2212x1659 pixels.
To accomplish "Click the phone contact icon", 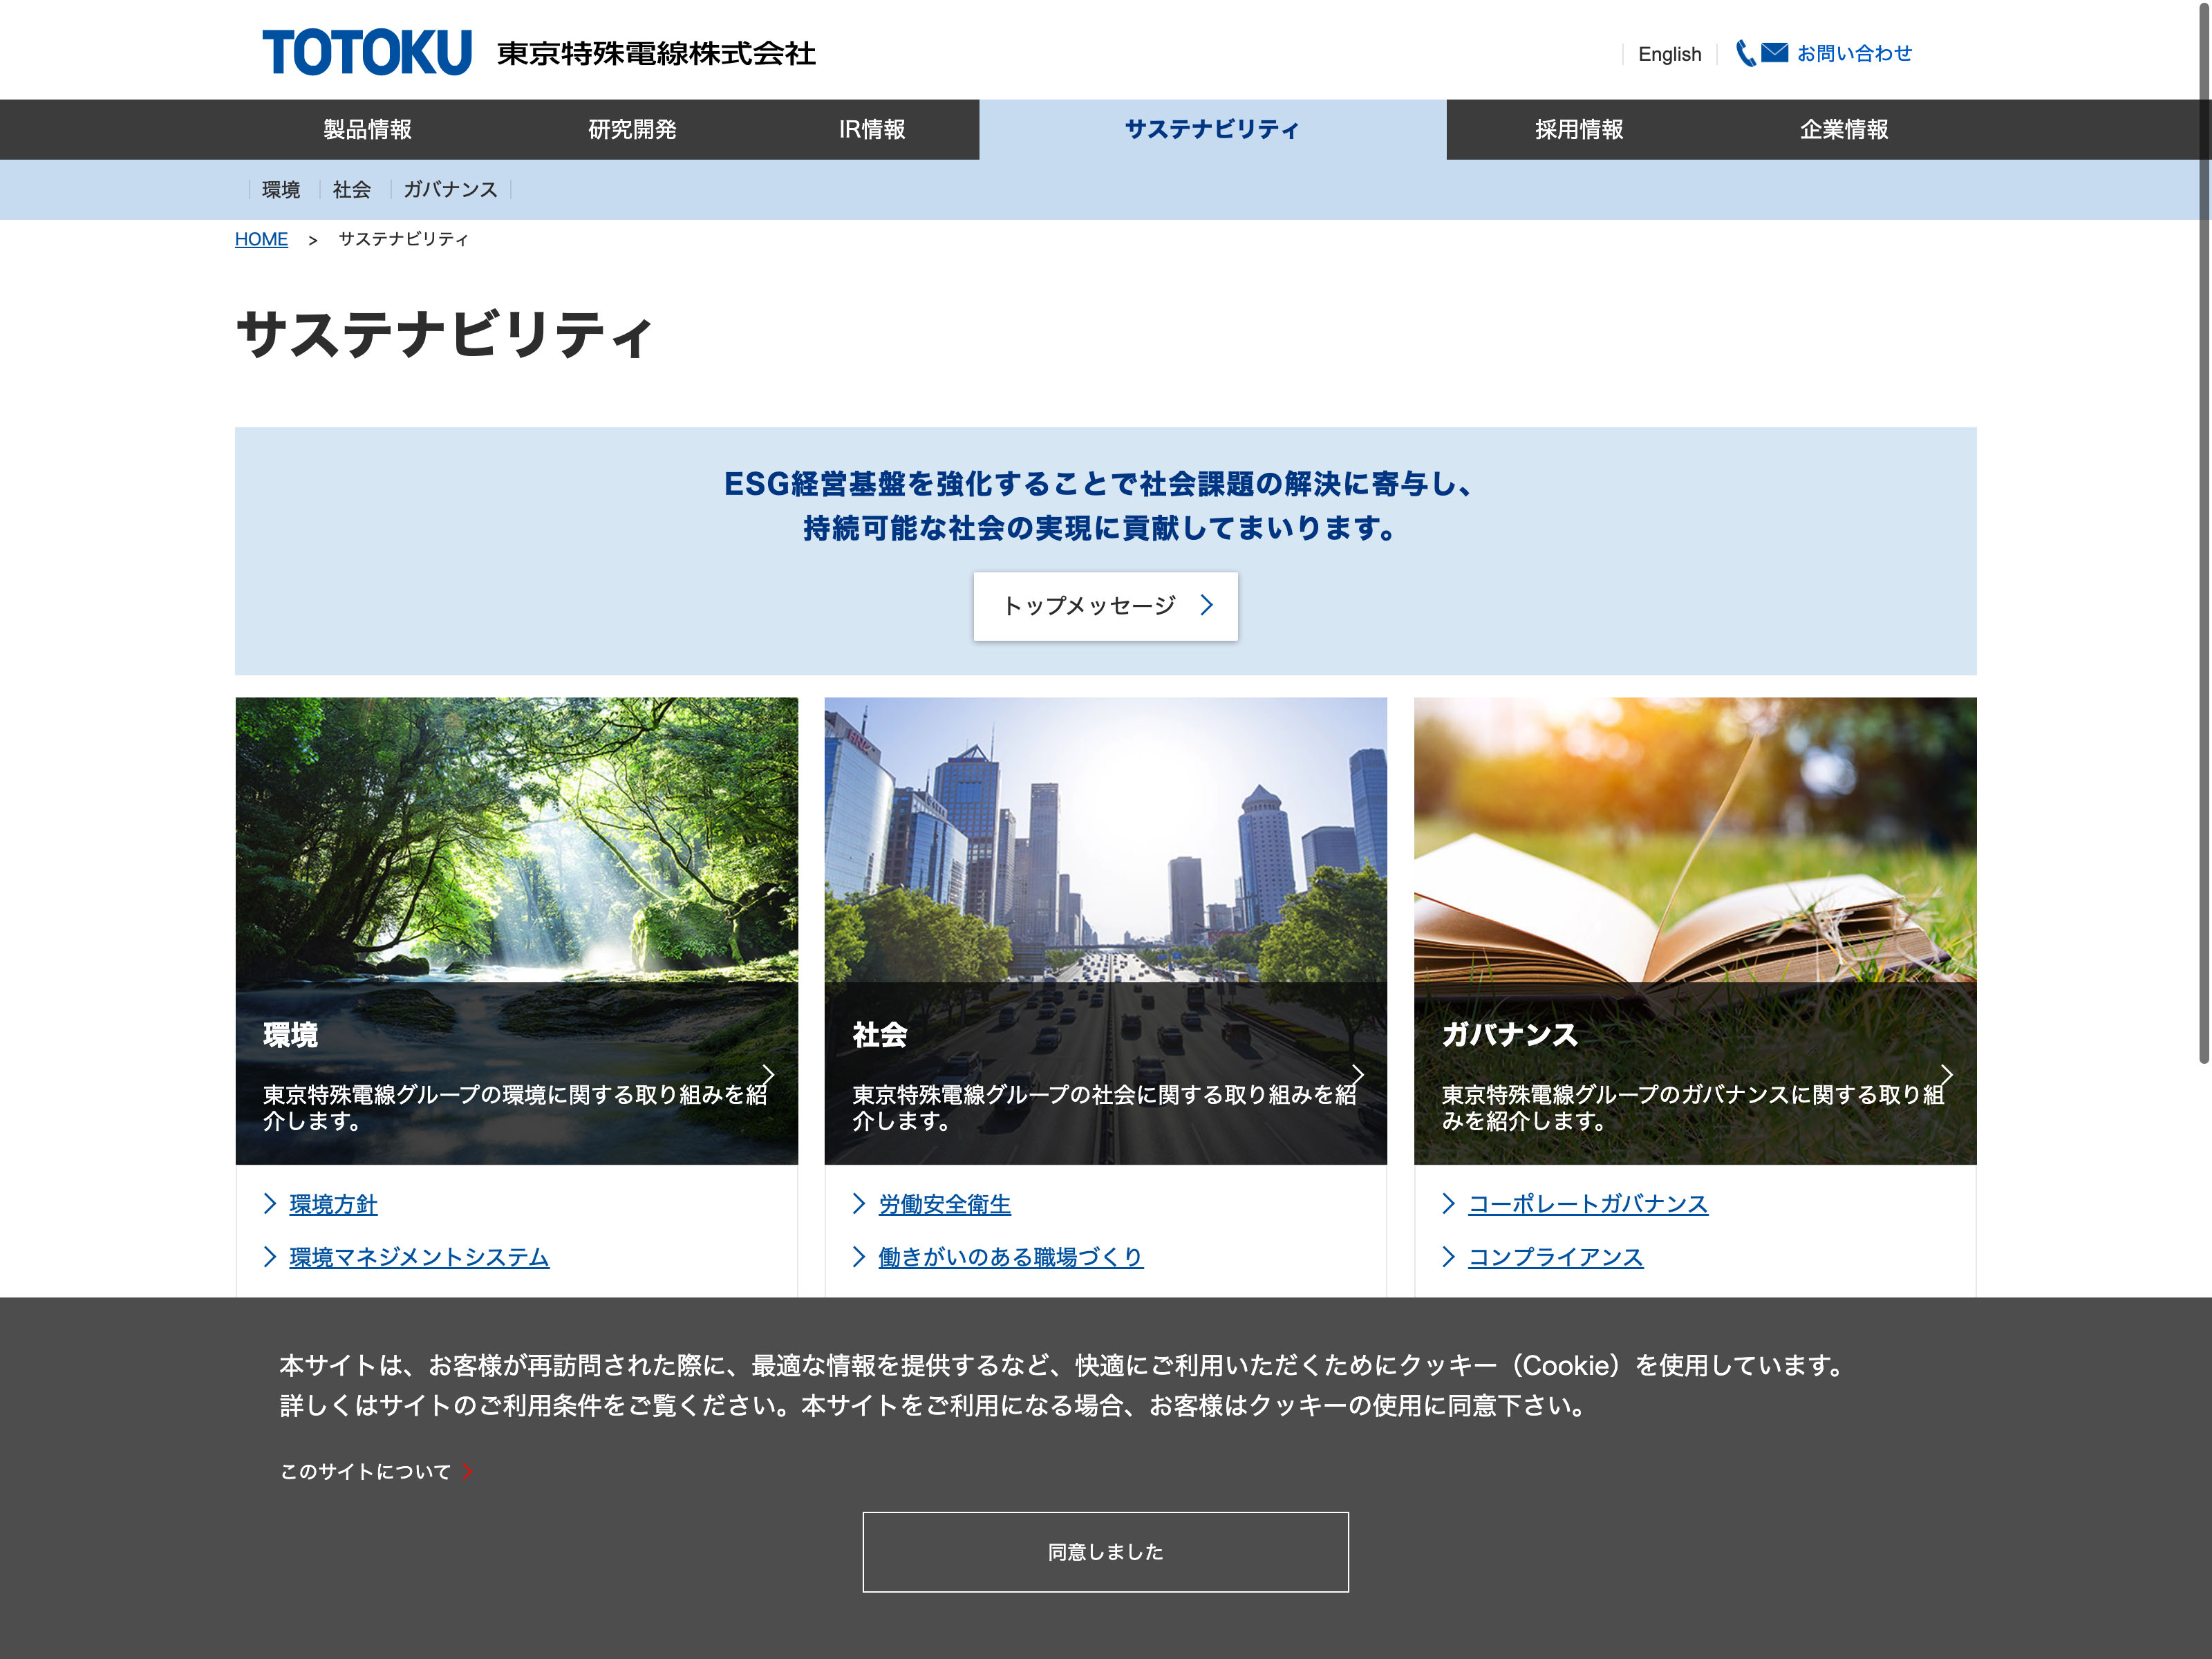I will coord(1745,53).
